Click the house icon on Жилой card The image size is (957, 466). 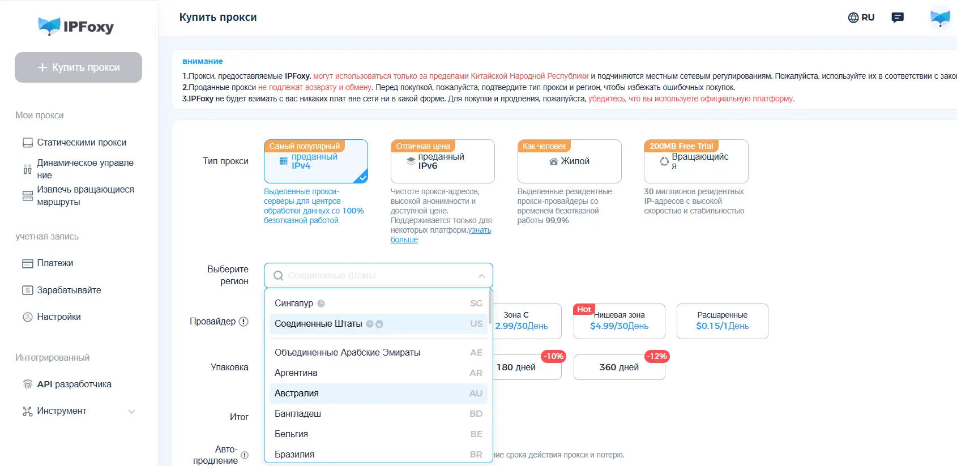[553, 161]
